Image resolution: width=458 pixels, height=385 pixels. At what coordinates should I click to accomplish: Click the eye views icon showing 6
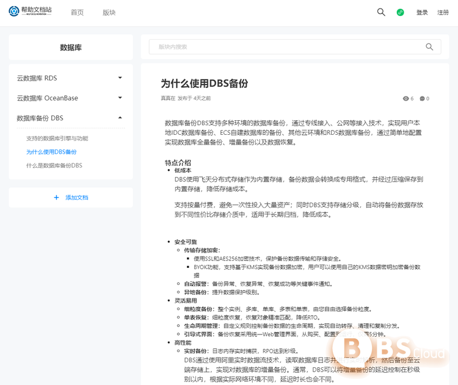coord(405,99)
